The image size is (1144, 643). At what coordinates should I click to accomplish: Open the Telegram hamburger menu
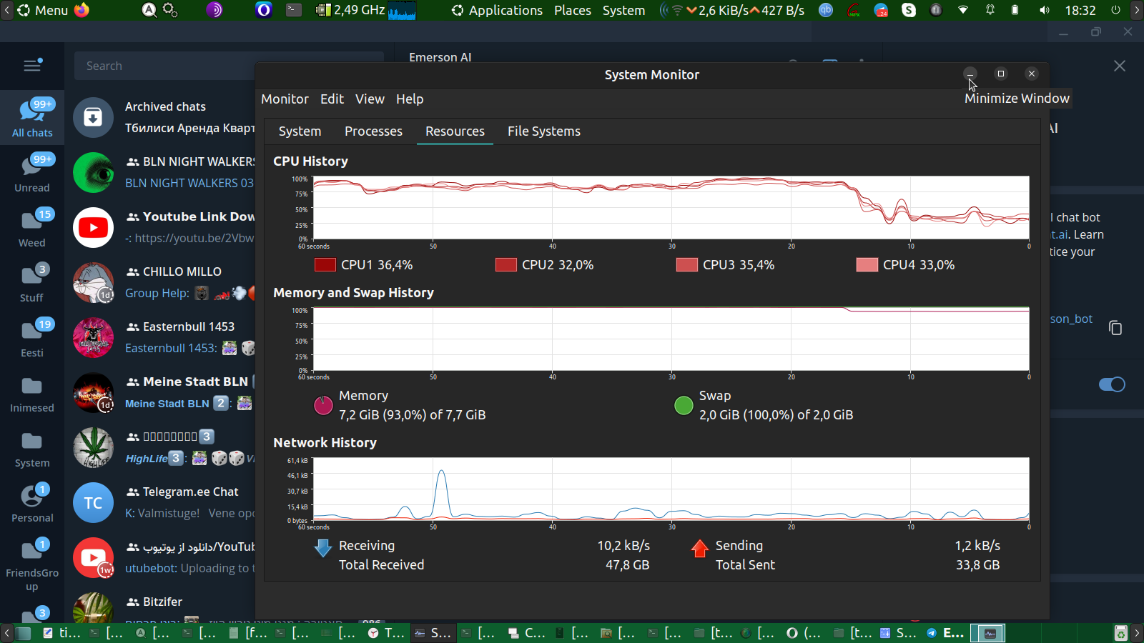click(x=32, y=66)
